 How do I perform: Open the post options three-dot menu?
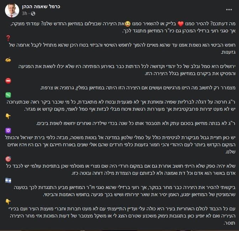click(229, 10)
